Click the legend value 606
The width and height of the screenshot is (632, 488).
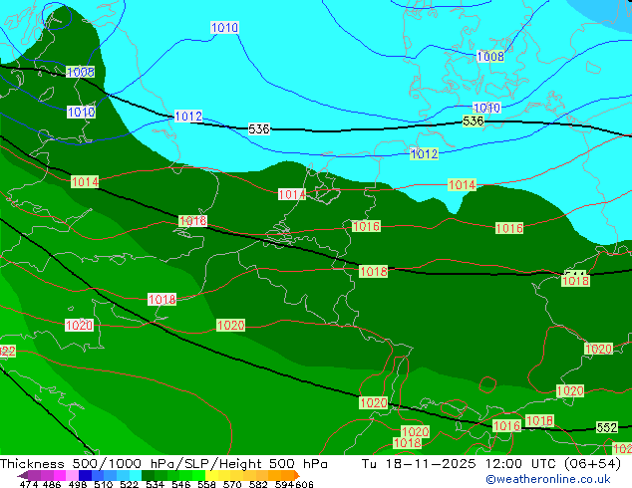click(304, 484)
